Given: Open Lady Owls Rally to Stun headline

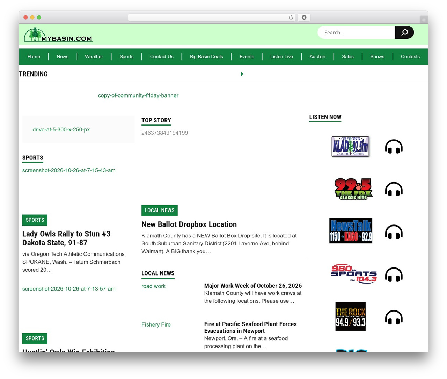Looking at the screenshot, I should coord(66,238).
